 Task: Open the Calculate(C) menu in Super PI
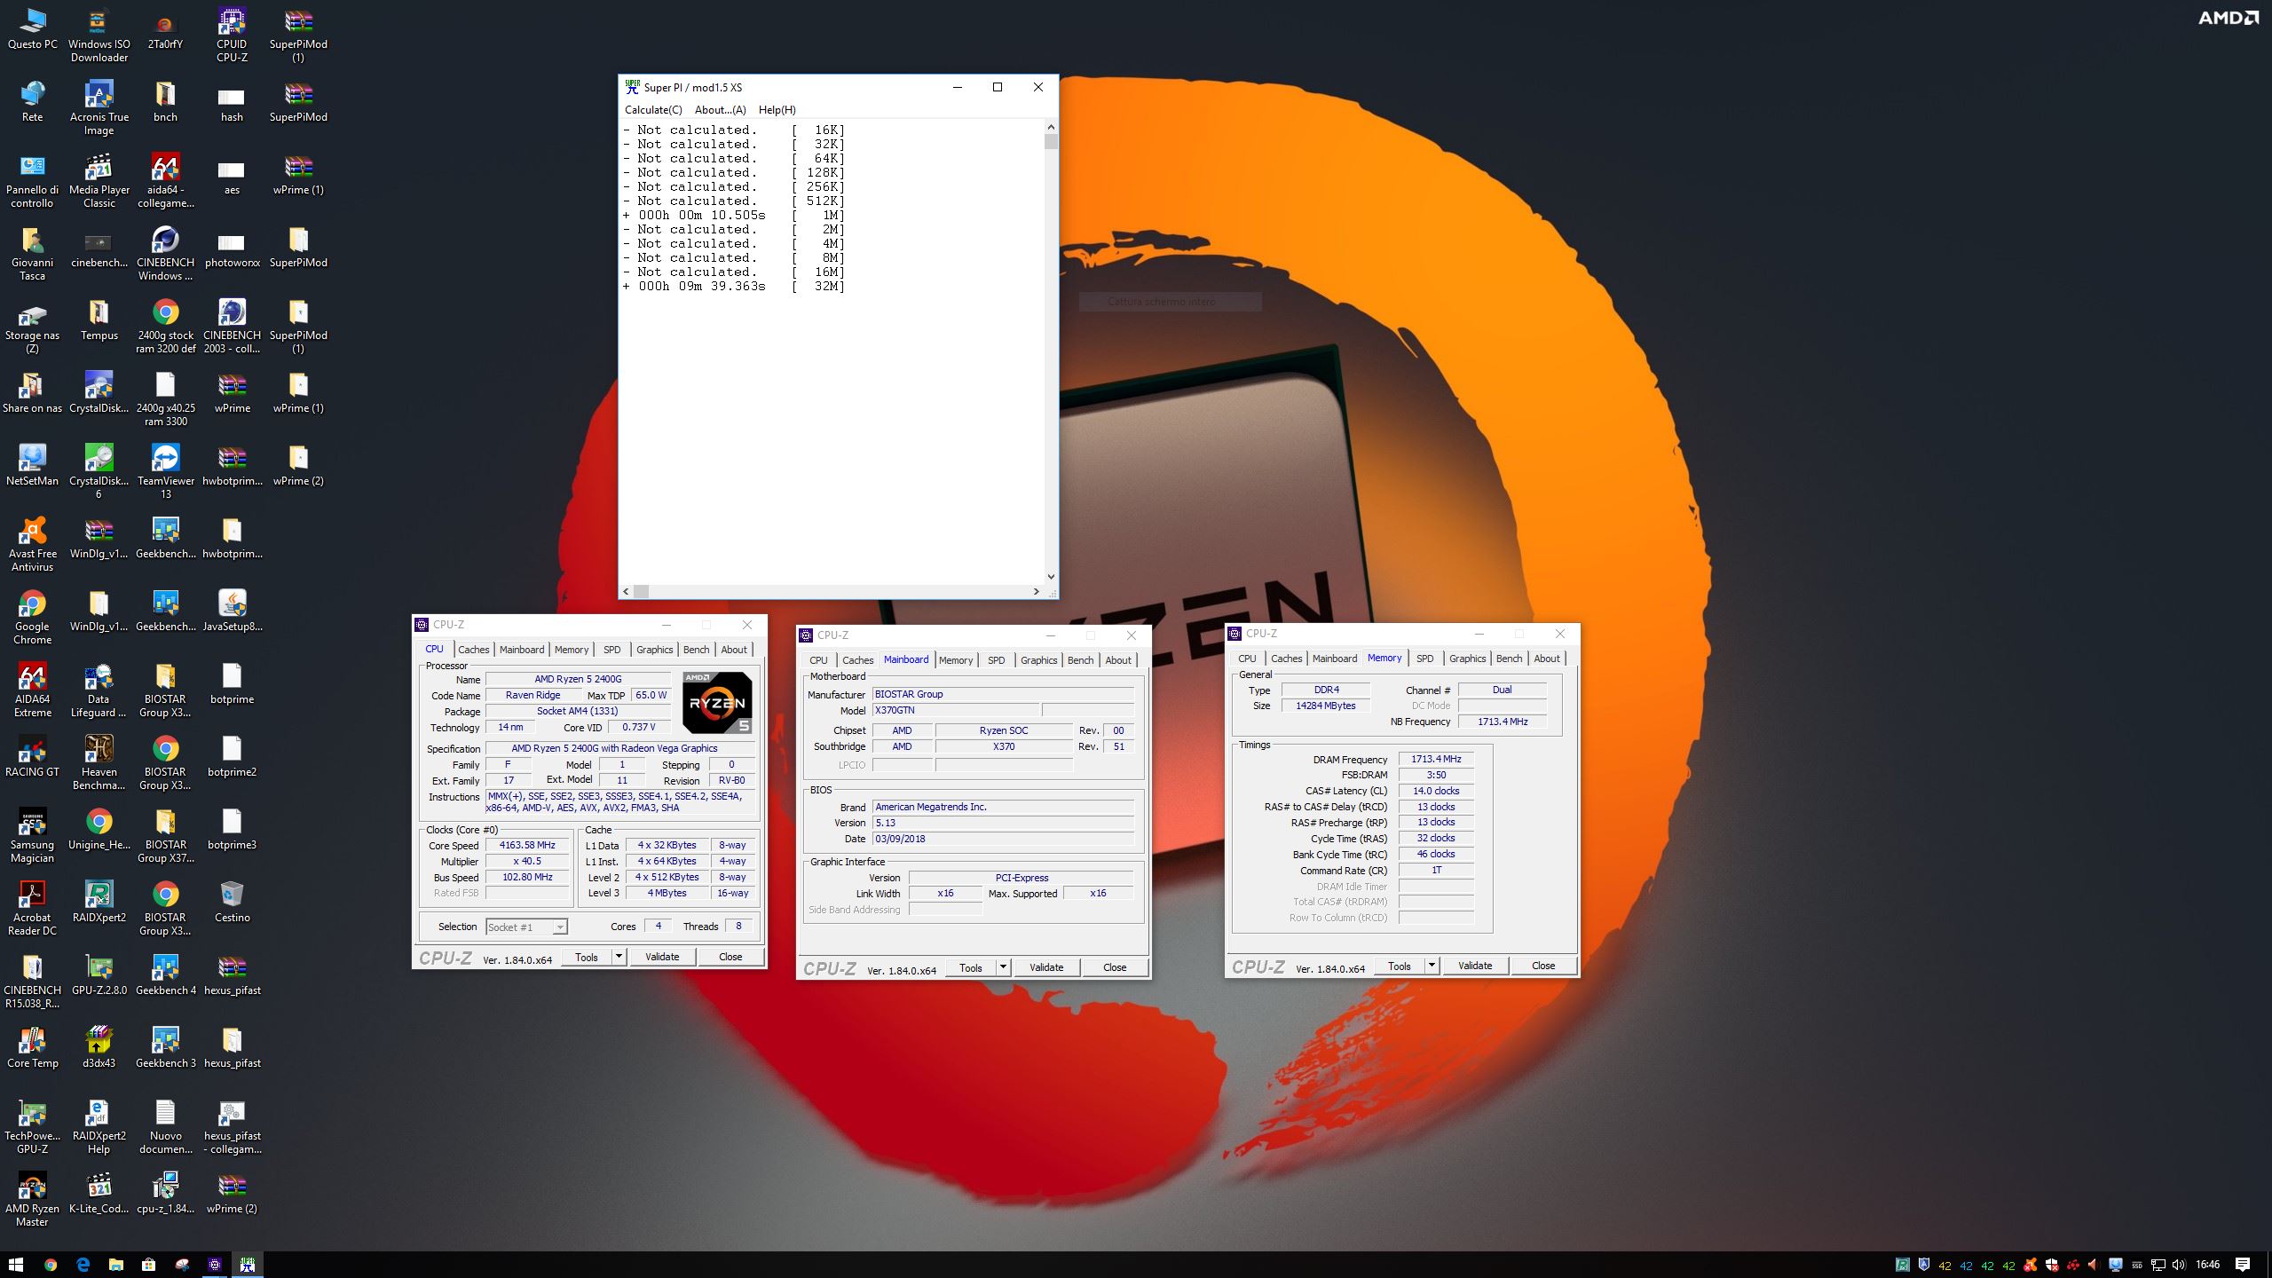point(653,110)
